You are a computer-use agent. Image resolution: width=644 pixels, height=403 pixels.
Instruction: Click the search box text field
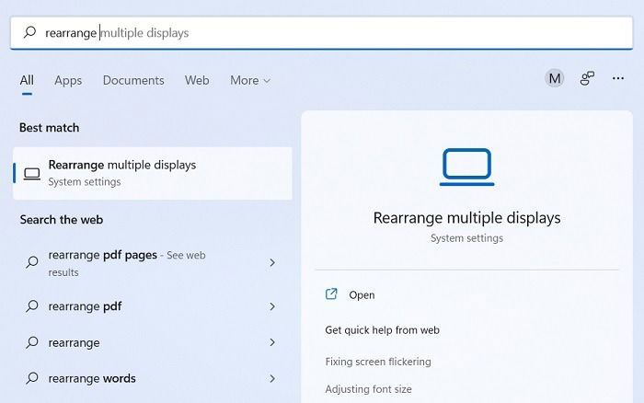(322, 32)
